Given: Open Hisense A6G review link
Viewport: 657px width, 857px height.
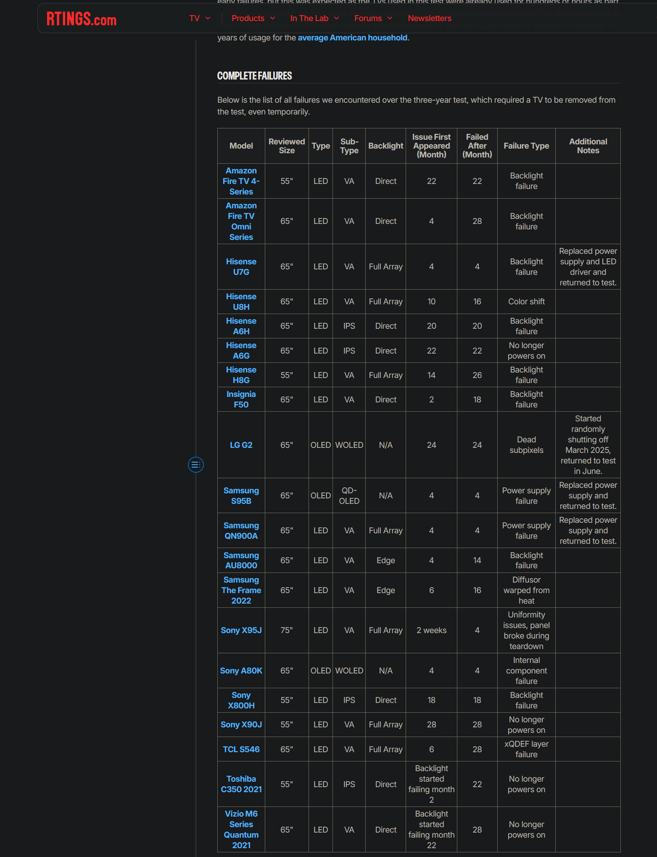Looking at the screenshot, I should (x=241, y=351).
